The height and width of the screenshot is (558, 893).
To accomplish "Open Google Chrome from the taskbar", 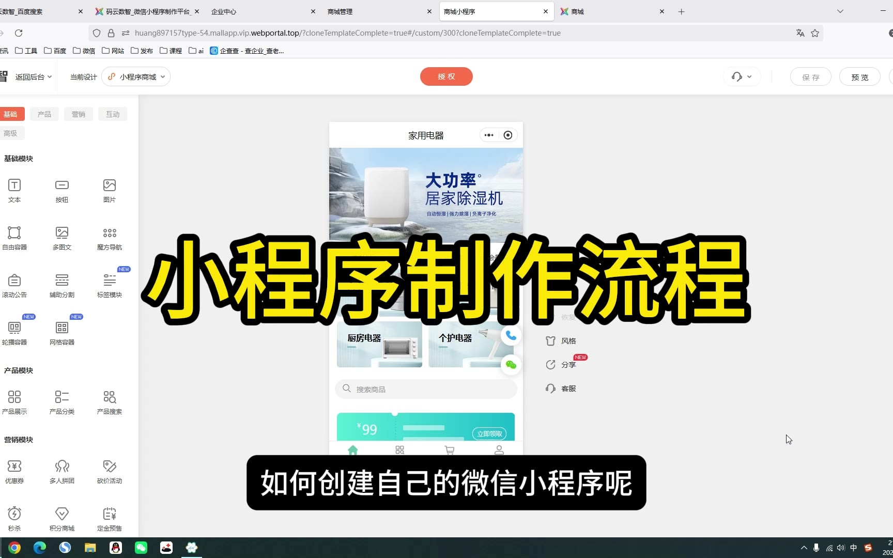I will [14, 548].
